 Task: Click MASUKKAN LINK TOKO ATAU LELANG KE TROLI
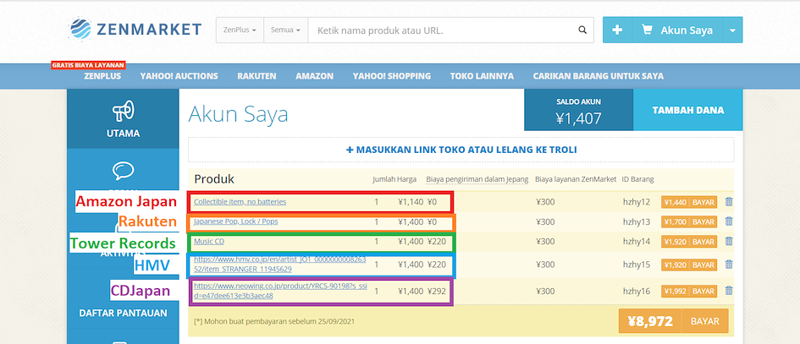[461, 150]
